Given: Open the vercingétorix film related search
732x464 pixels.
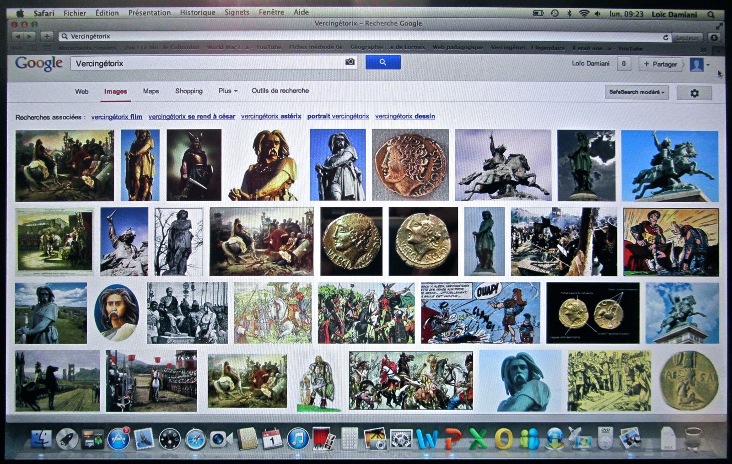Looking at the screenshot, I should 117,117.
